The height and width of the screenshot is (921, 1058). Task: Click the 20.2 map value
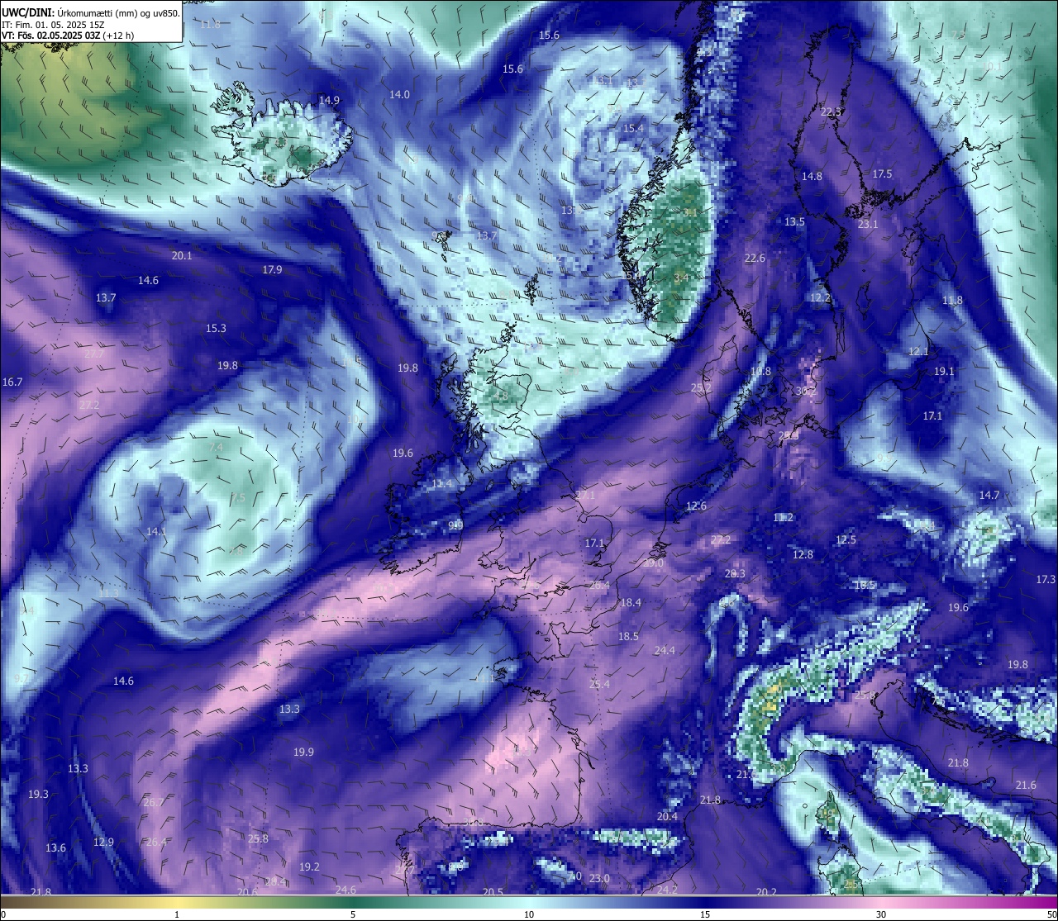coord(766,892)
